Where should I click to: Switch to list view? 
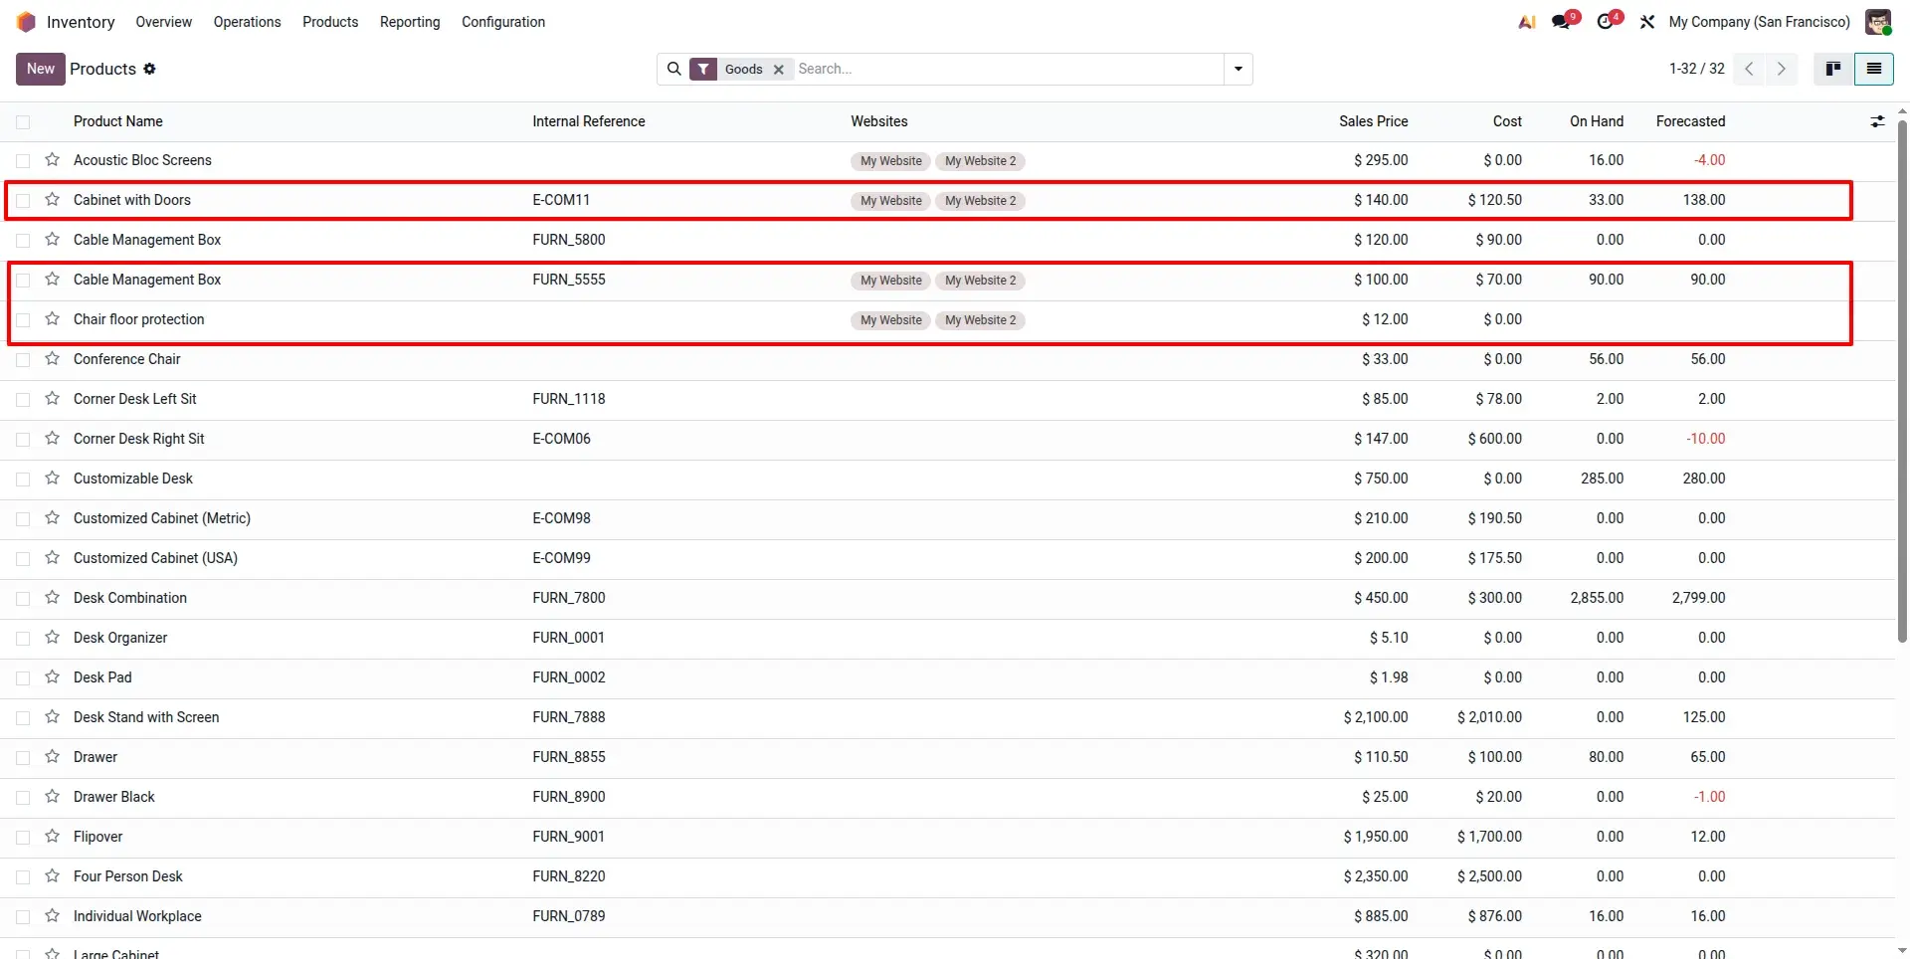1874,69
